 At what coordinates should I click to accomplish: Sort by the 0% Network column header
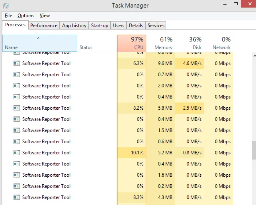coord(219,43)
